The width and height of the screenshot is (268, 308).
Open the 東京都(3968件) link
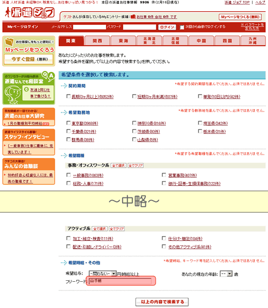(x=85, y=123)
